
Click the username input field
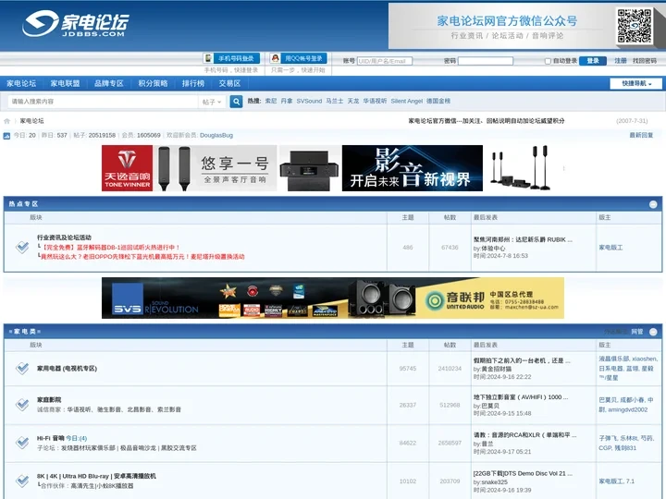click(385, 61)
